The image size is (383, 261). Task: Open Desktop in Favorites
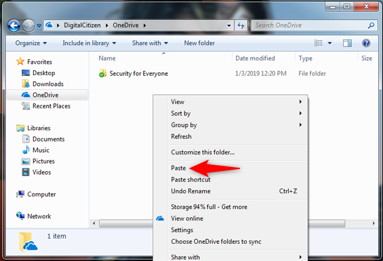pyautogui.click(x=44, y=73)
